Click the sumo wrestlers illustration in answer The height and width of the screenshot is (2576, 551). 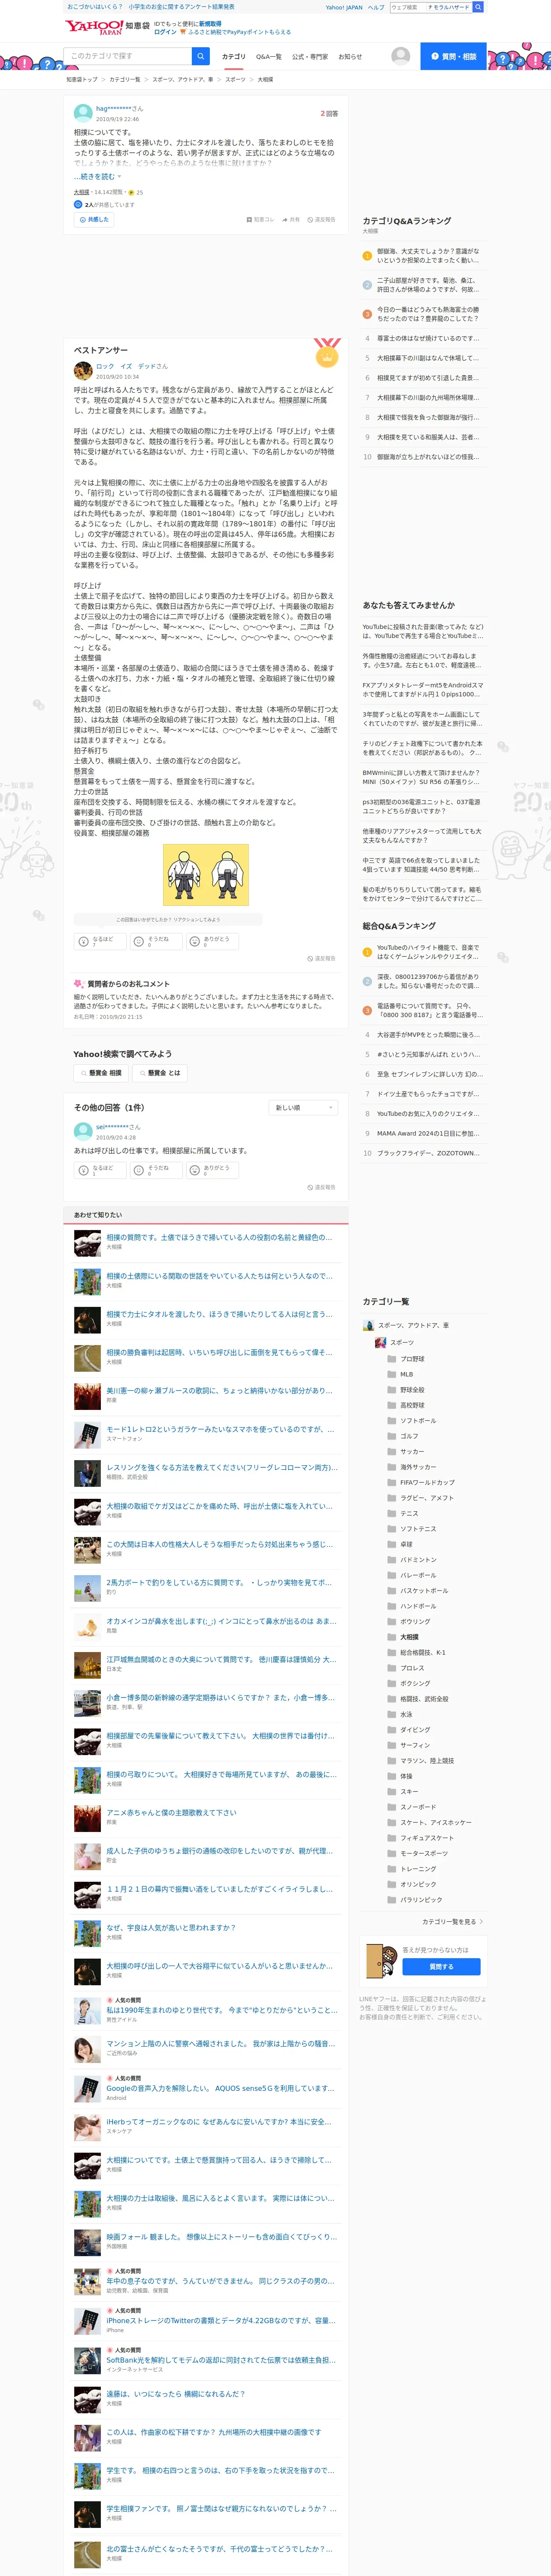(x=206, y=875)
